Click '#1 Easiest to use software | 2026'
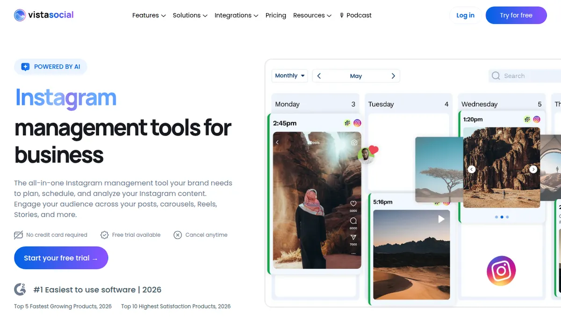This screenshot has height=320, width=561. pyautogui.click(x=97, y=290)
